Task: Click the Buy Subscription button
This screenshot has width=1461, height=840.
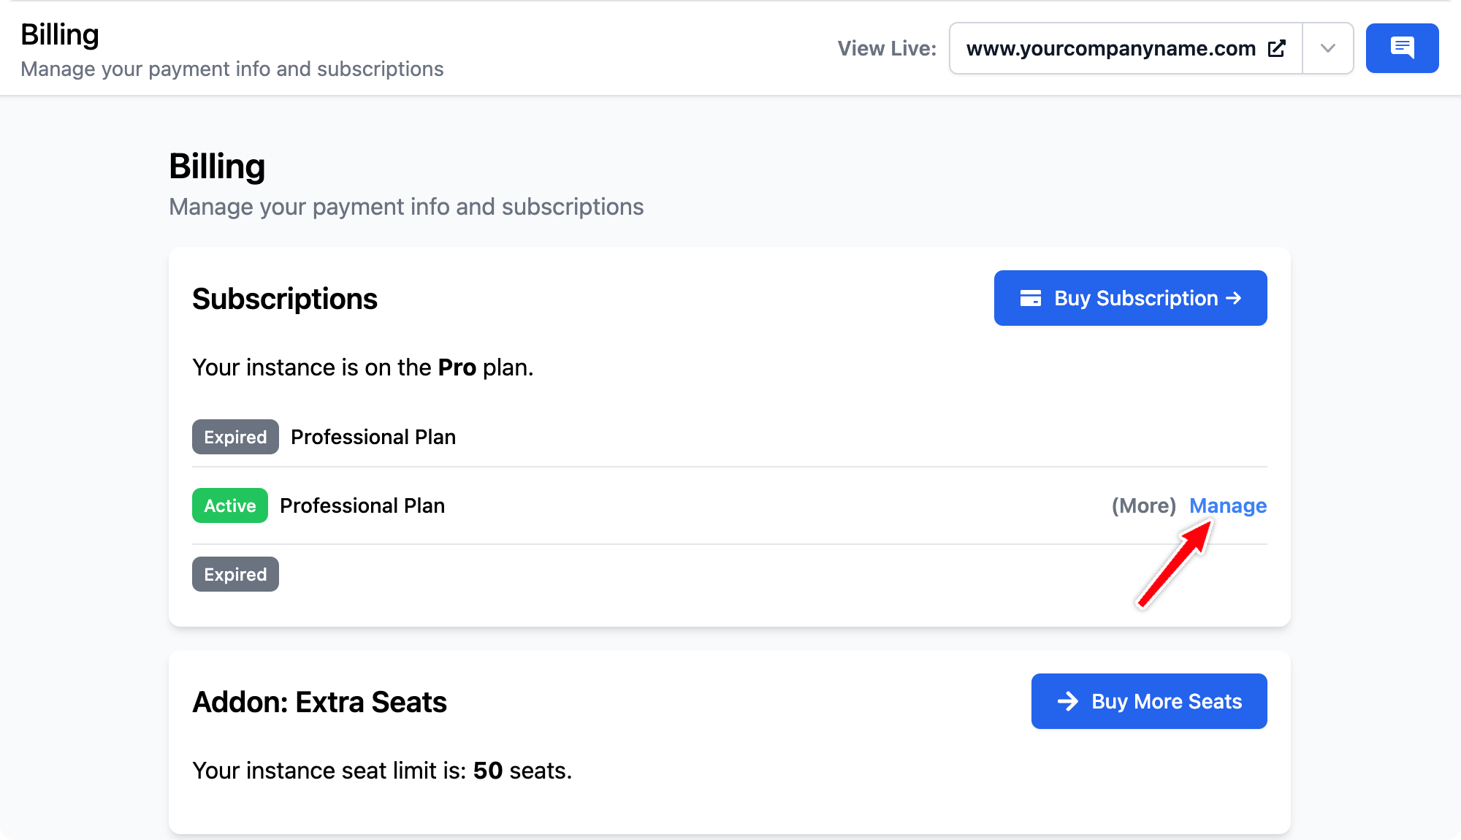Action: pos(1130,298)
